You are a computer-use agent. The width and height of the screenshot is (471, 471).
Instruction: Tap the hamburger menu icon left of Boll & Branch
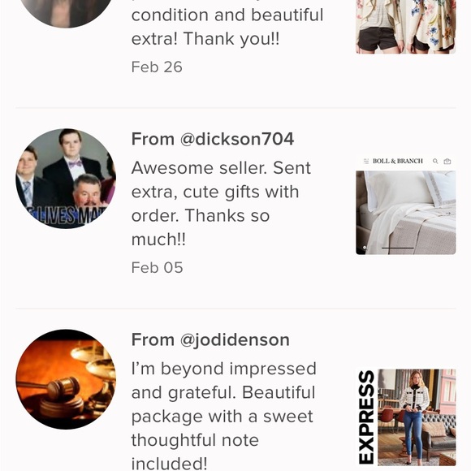(x=366, y=162)
